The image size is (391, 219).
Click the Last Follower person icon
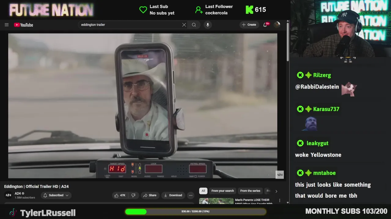199,10
